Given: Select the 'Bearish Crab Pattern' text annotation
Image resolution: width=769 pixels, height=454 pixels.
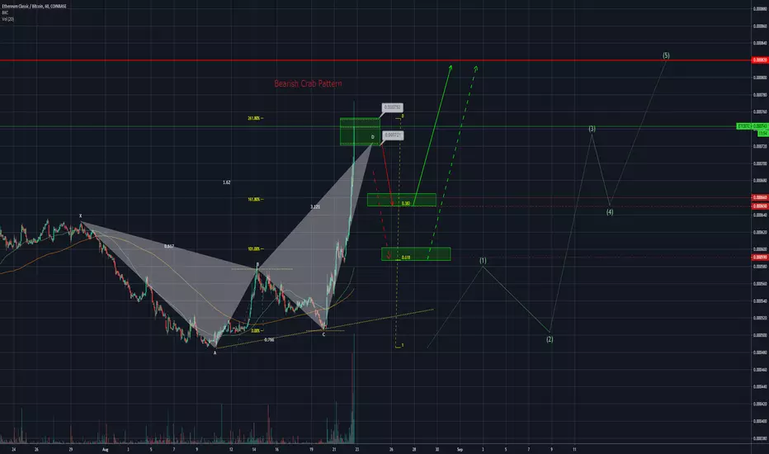Looking at the screenshot, I should point(308,83).
